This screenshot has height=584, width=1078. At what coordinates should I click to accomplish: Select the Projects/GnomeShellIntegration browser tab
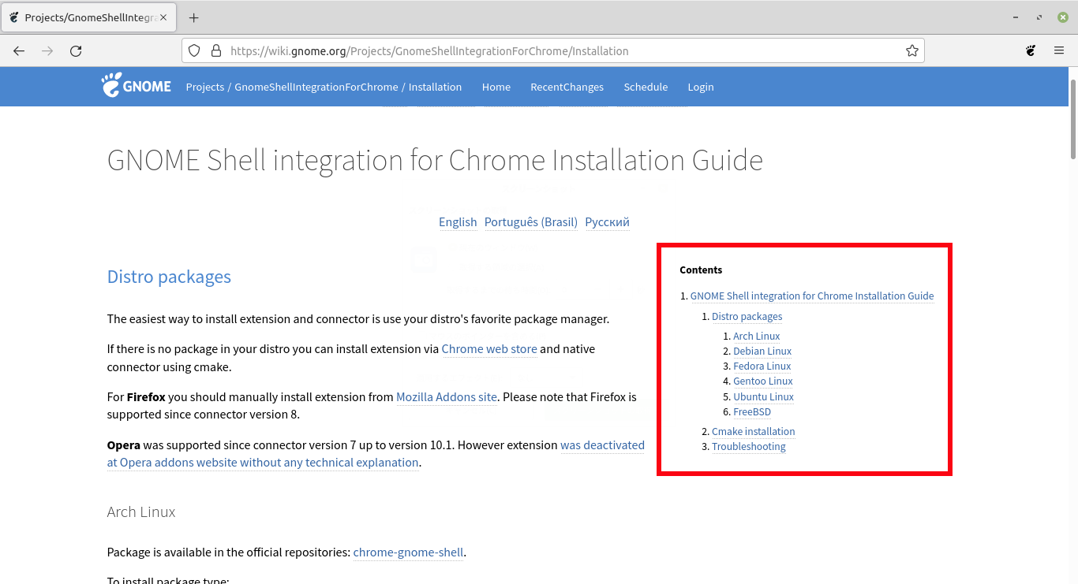(88, 17)
